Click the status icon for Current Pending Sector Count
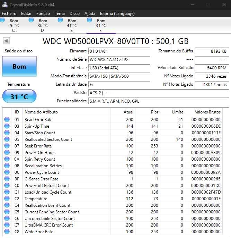This screenshot has height=238, width=231. (x=7, y=212)
